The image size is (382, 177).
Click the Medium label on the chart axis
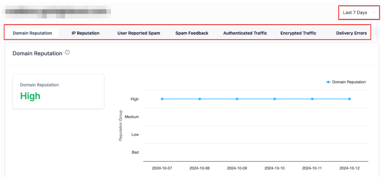(x=132, y=117)
